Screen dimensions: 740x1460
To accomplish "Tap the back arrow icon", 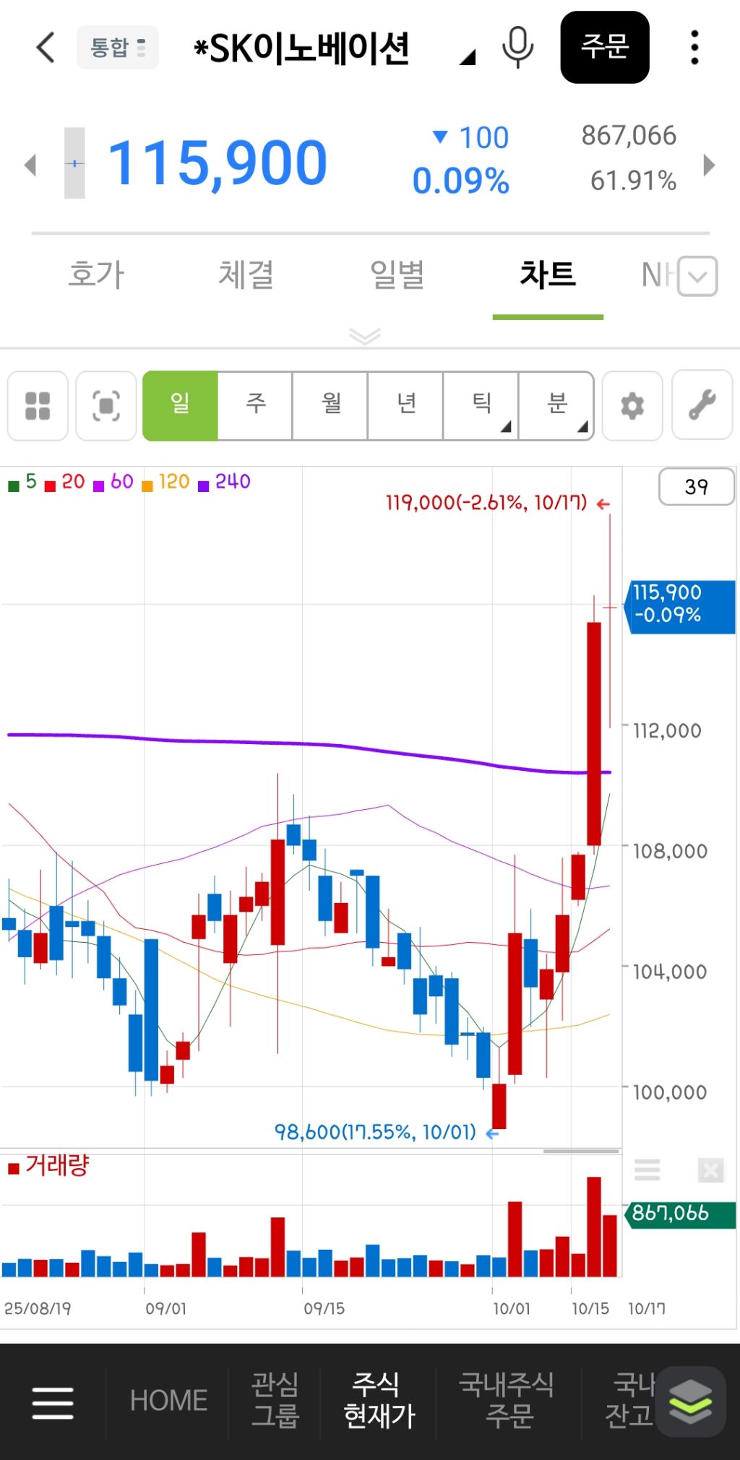I will 45,48.
